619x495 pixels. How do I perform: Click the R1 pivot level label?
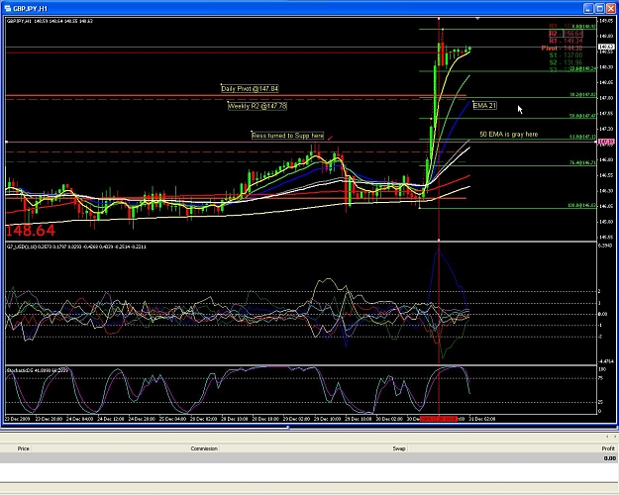[566, 41]
